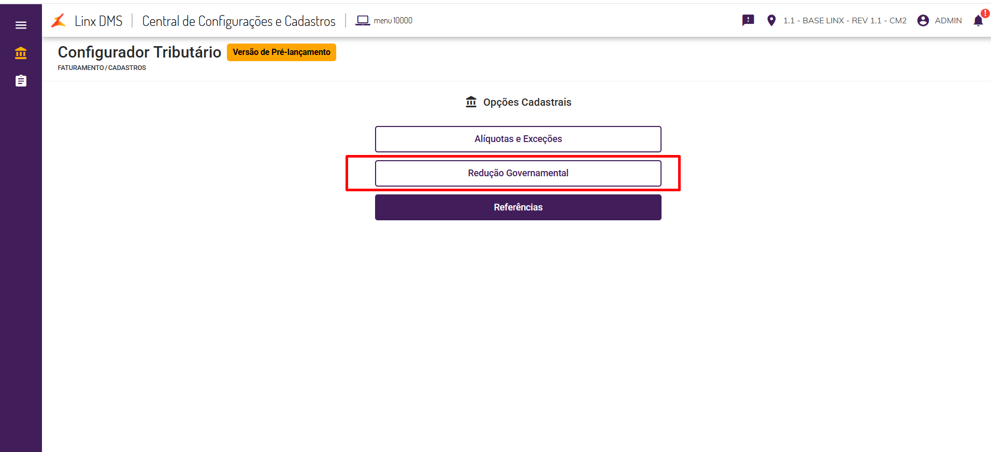991x452 pixels.
Task: Open the user account avatar icon
Action: (923, 20)
